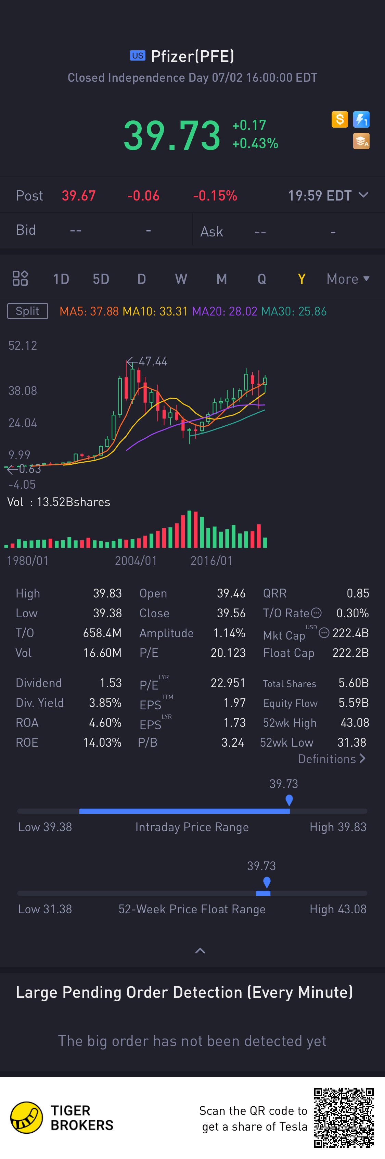The width and height of the screenshot is (385, 1159).
Task: Tap the Mkt Cap currency info icon
Action: point(324,633)
